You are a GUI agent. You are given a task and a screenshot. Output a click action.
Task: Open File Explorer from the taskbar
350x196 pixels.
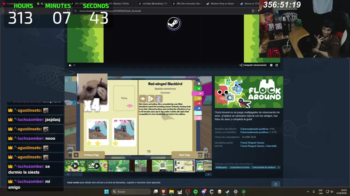(171, 192)
